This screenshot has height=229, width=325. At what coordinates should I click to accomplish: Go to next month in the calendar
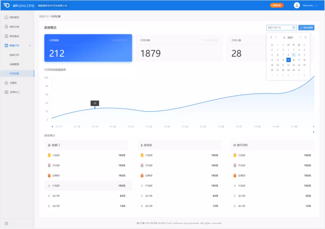[x=300, y=38]
